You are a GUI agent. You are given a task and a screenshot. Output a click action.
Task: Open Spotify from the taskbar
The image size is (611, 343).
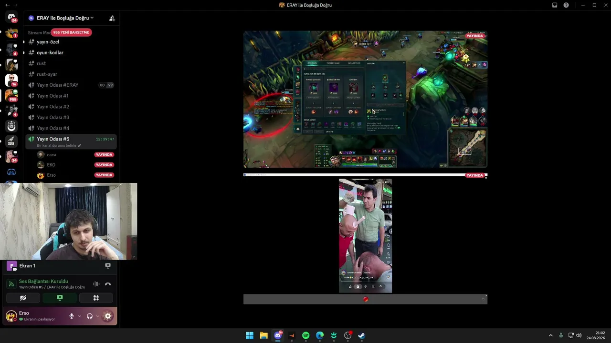(x=306, y=335)
